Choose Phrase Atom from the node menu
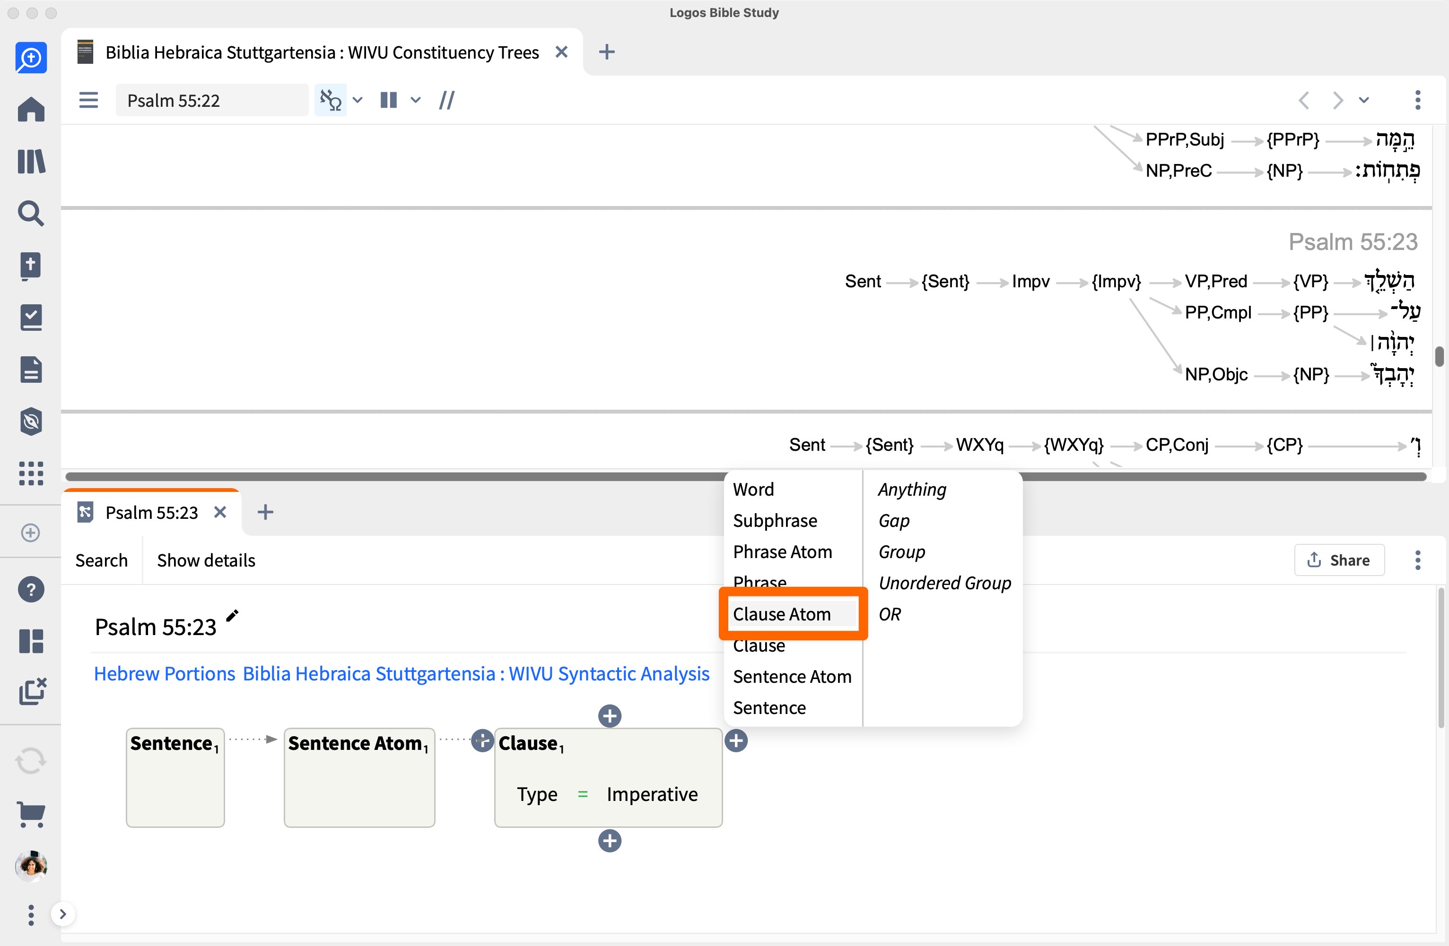Screen dimensions: 1449x946 point(782,552)
